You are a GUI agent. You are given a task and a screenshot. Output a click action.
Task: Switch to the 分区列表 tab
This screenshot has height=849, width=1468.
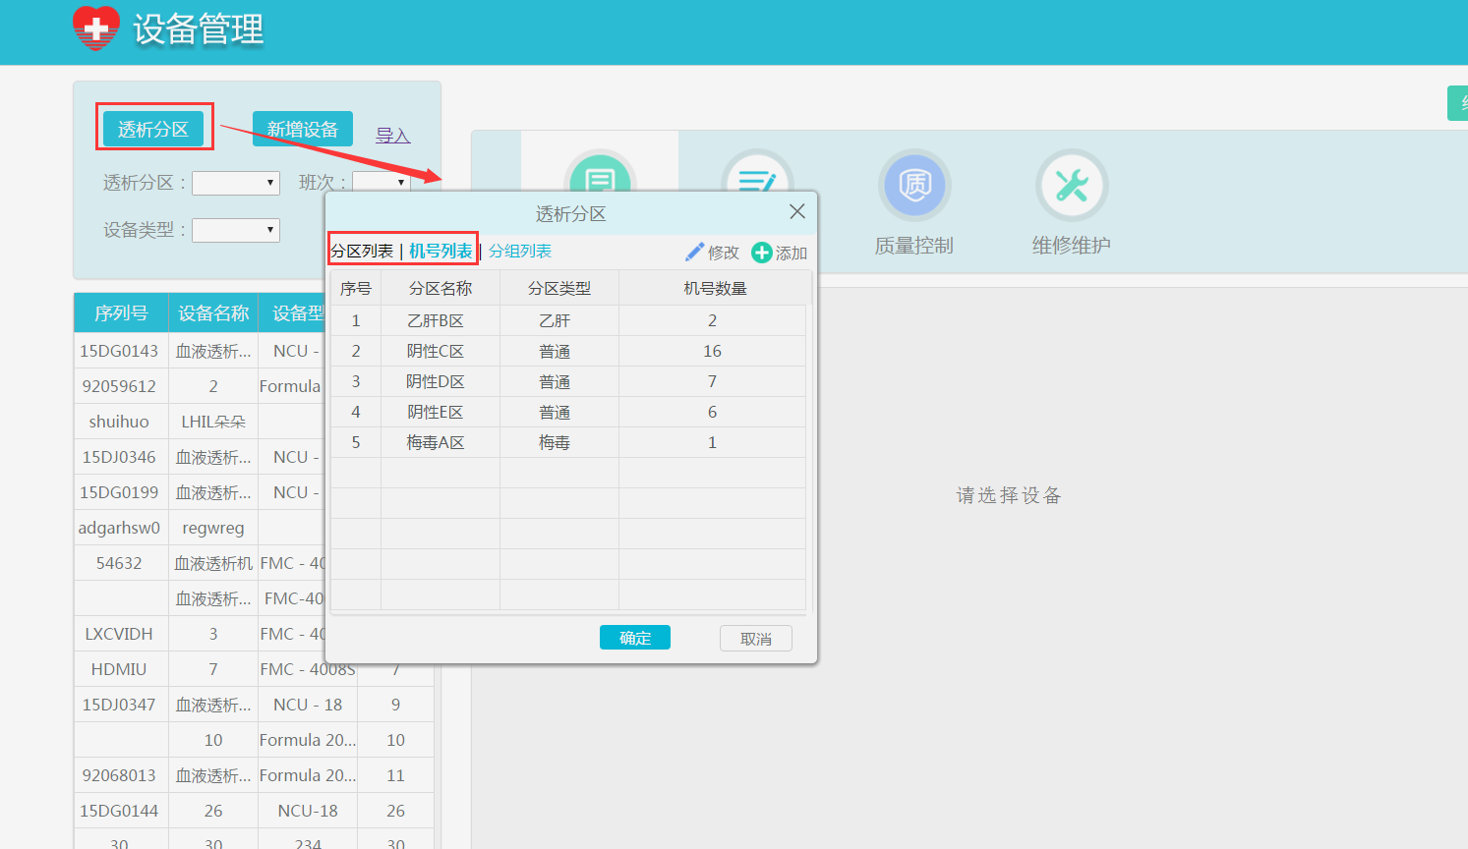click(362, 252)
